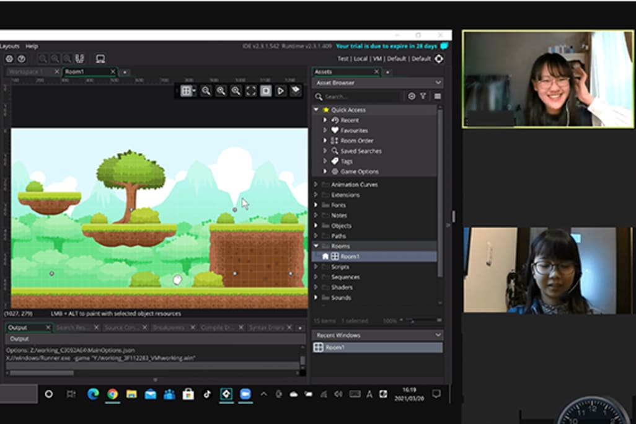Open the Asset Browser dropdown
The width and height of the screenshot is (636, 424).
coord(438,82)
